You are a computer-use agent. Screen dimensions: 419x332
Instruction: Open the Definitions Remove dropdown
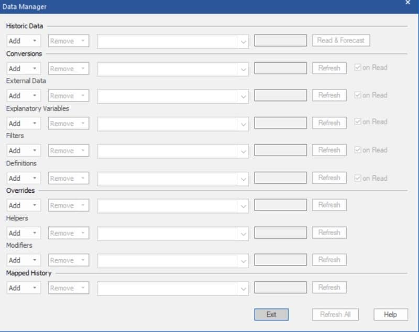pos(68,178)
